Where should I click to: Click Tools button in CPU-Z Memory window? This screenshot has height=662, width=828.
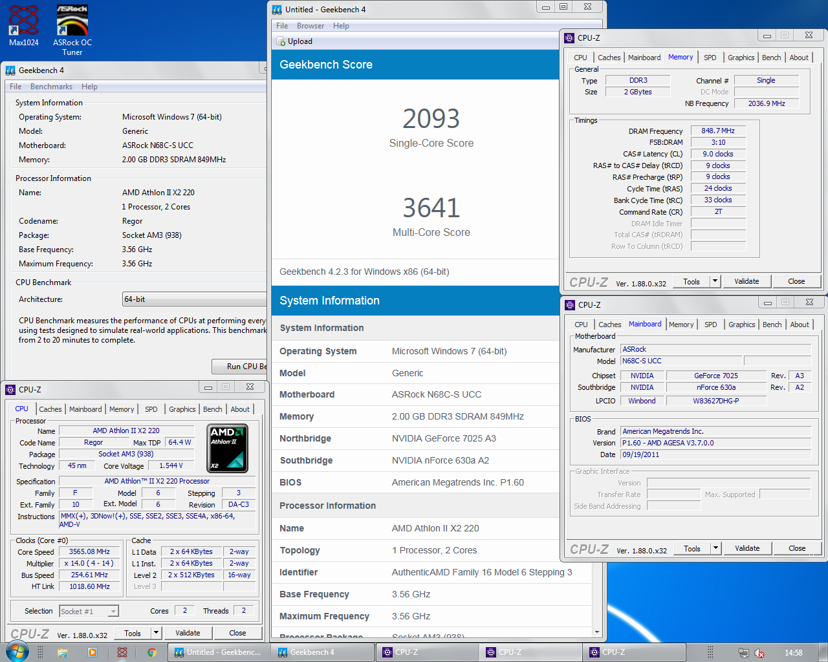pos(692,281)
